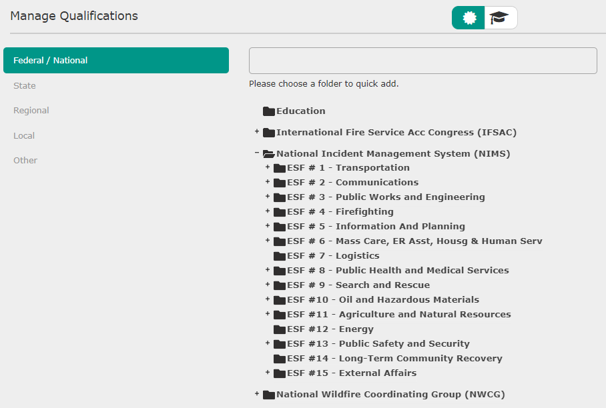Click the ESF #7 Logistics folder icon

click(280, 256)
